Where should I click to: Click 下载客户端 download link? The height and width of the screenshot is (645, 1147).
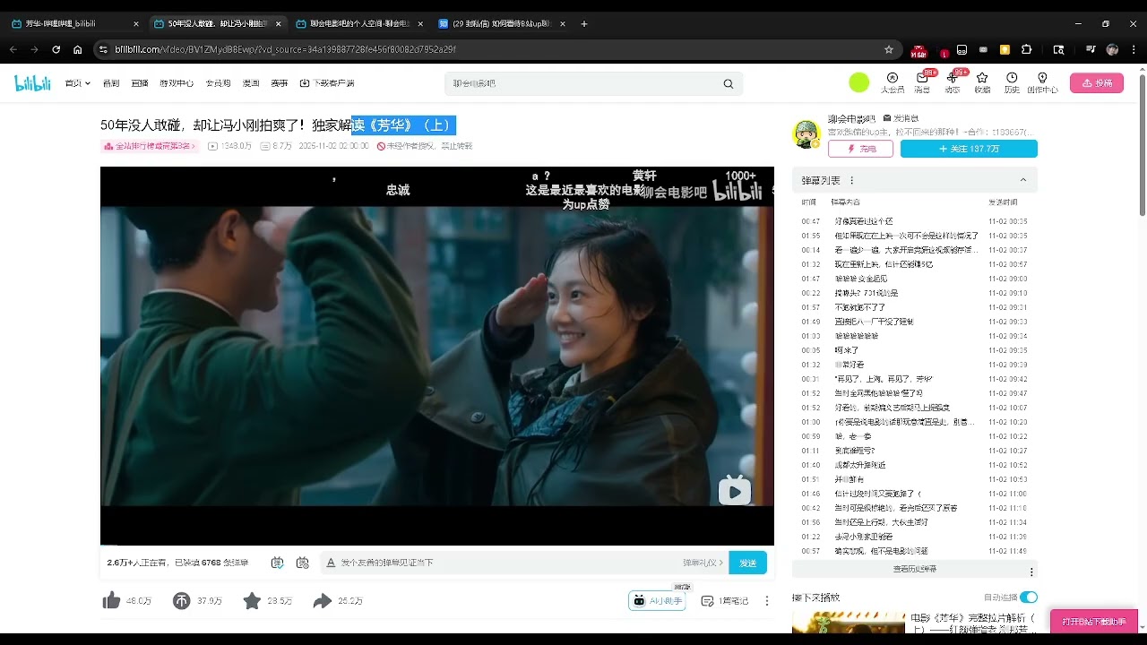pyautogui.click(x=327, y=83)
